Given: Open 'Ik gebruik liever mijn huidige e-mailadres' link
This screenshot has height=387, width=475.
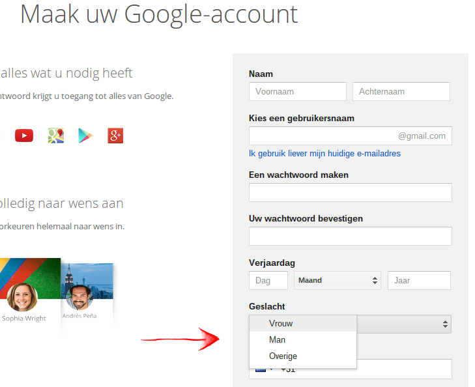Looking at the screenshot, I should pyautogui.click(x=324, y=154).
